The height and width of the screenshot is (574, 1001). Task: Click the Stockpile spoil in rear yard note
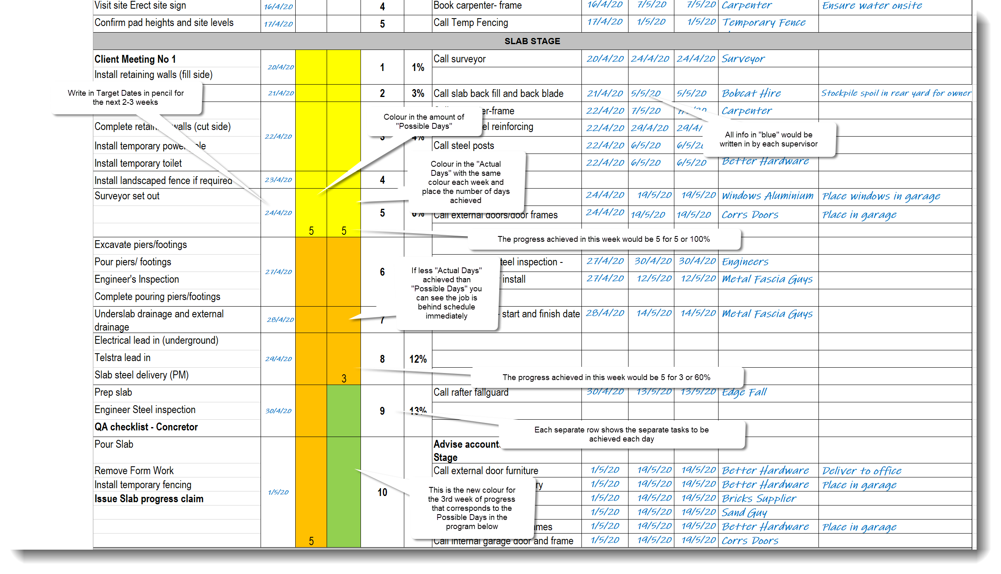[x=895, y=94]
